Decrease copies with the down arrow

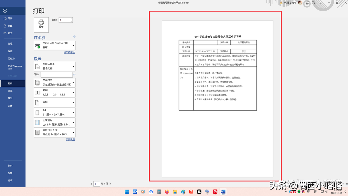(x=71, y=21)
